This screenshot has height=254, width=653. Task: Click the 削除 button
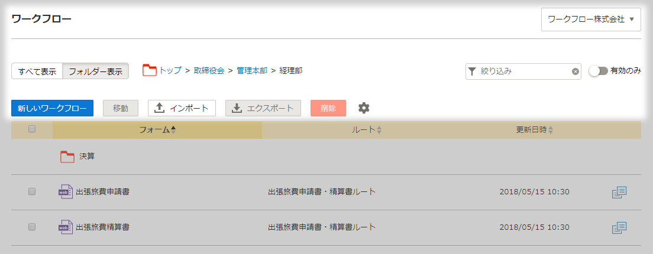(x=328, y=108)
